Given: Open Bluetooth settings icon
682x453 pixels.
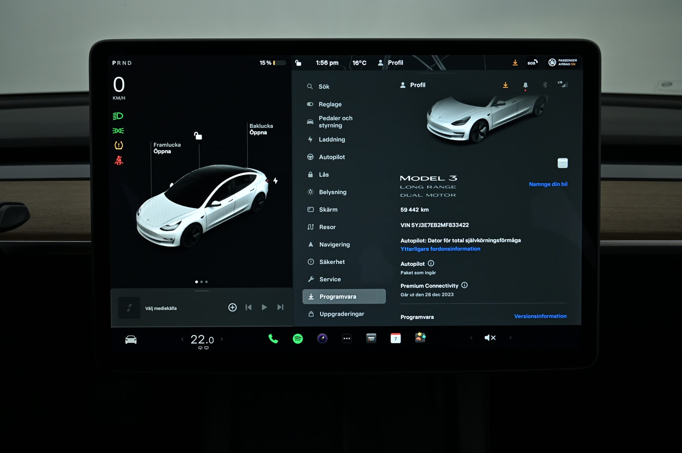Looking at the screenshot, I should [x=545, y=85].
